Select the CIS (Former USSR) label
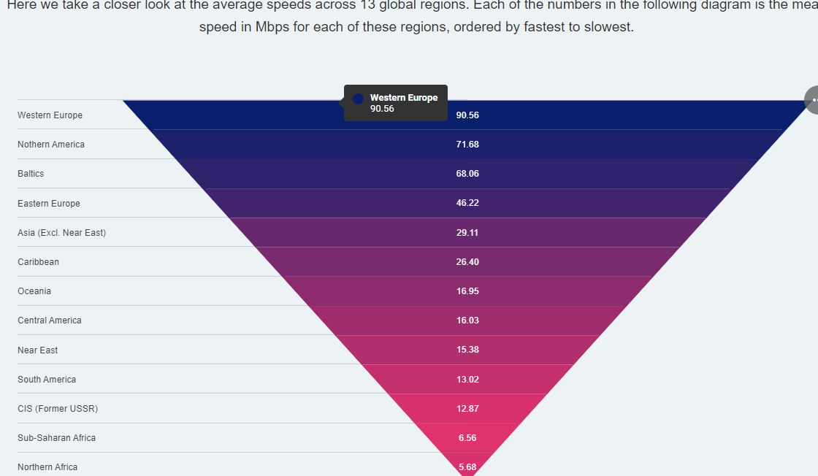The width and height of the screenshot is (818, 476). [x=58, y=409]
